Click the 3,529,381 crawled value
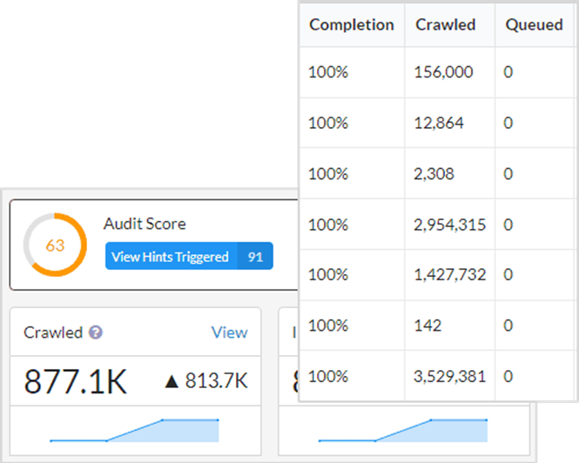Image resolution: width=579 pixels, height=463 pixels. point(449,376)
